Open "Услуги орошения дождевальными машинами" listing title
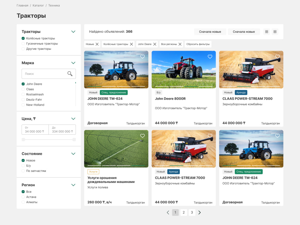The image size is (300, 225). pyautogui.click(x=111, y=180)
